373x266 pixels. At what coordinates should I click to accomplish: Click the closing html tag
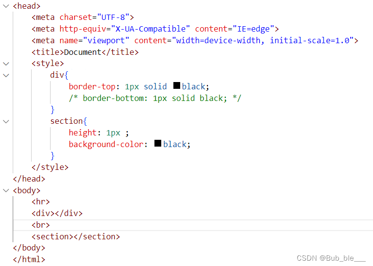(x=29, y=259)
